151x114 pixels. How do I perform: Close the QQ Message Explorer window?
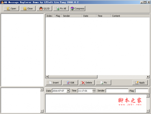point(148,2)
